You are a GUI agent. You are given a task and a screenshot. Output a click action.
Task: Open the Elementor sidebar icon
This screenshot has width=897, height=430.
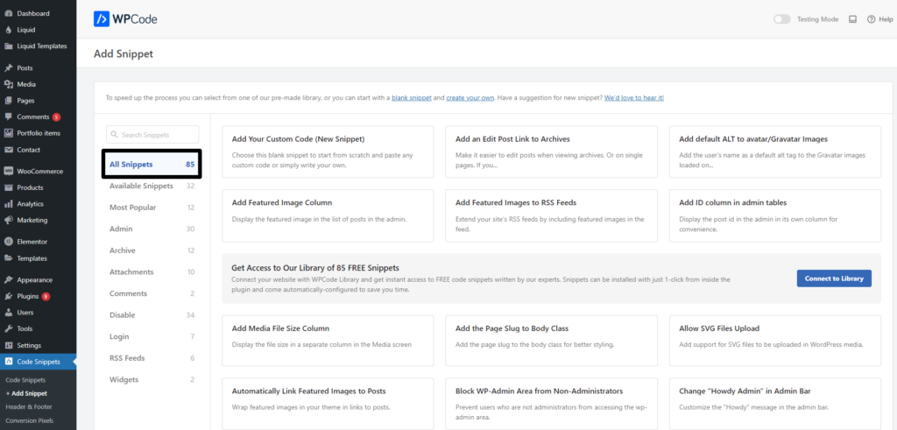click(9, 241)
